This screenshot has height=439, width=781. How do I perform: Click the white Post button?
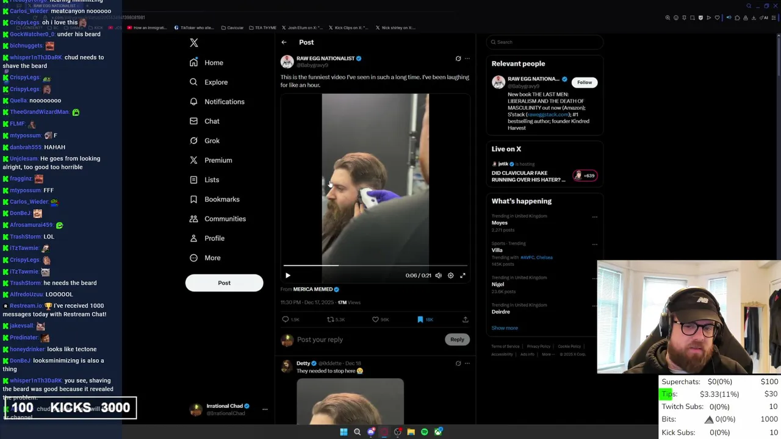tap(224, 283)
